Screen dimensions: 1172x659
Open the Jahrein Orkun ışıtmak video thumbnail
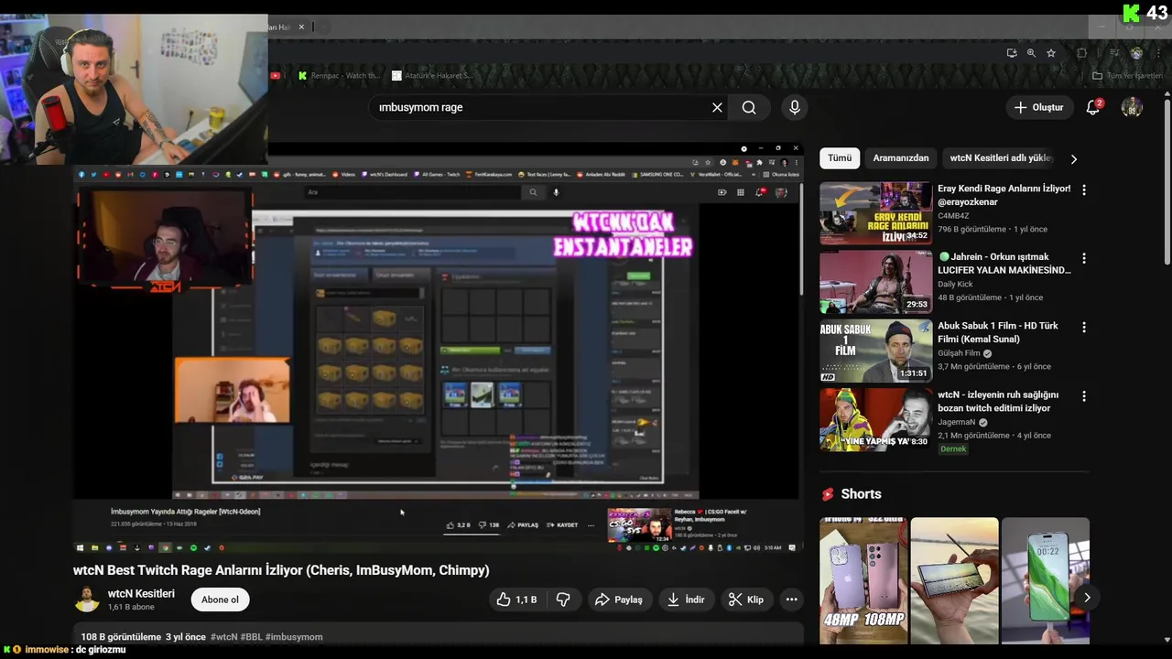pos(876,282)
